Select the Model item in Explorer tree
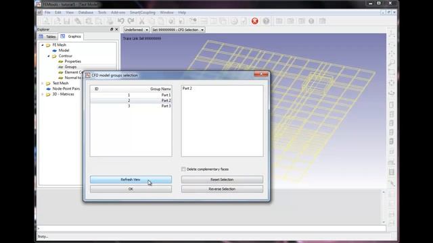The width and height of the screenshot is (433, 243). 64,51
